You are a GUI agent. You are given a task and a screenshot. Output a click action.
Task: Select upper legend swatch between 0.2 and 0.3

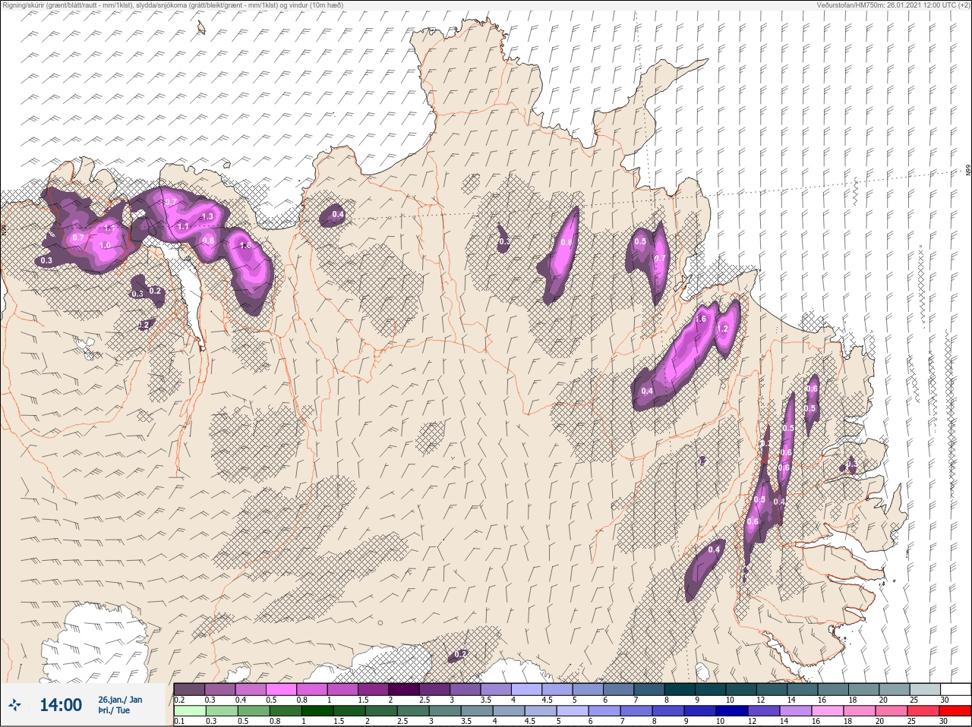[189, 689]
